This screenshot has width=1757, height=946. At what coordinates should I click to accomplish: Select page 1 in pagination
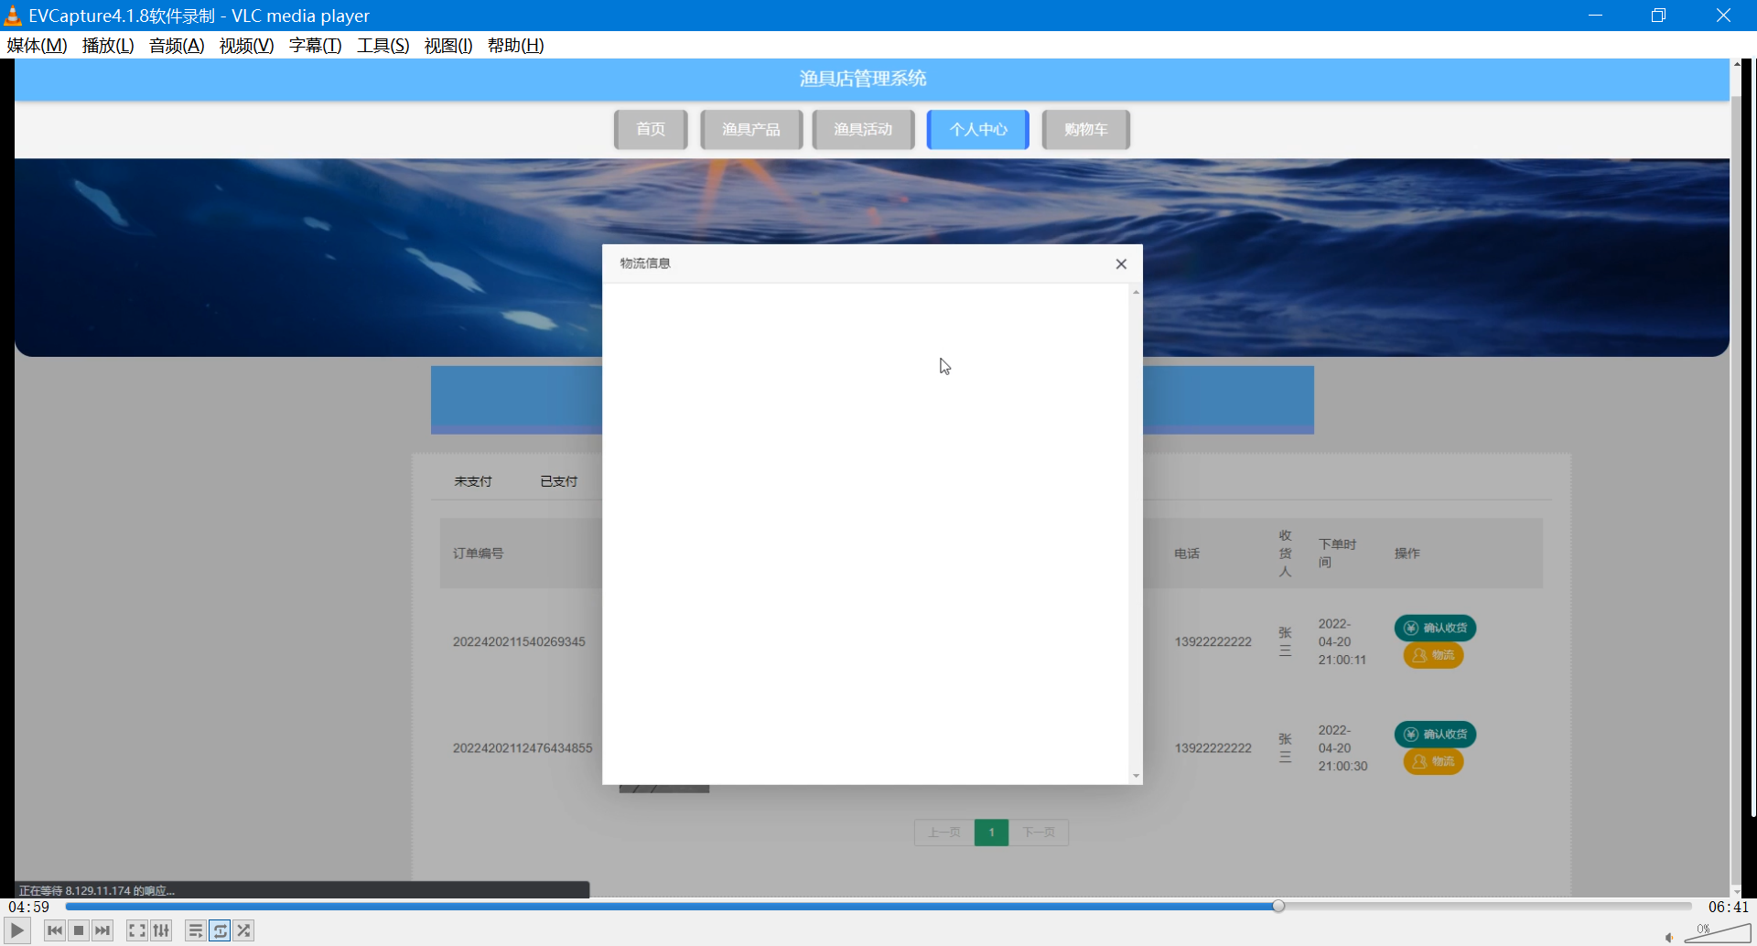click(992, 833)
